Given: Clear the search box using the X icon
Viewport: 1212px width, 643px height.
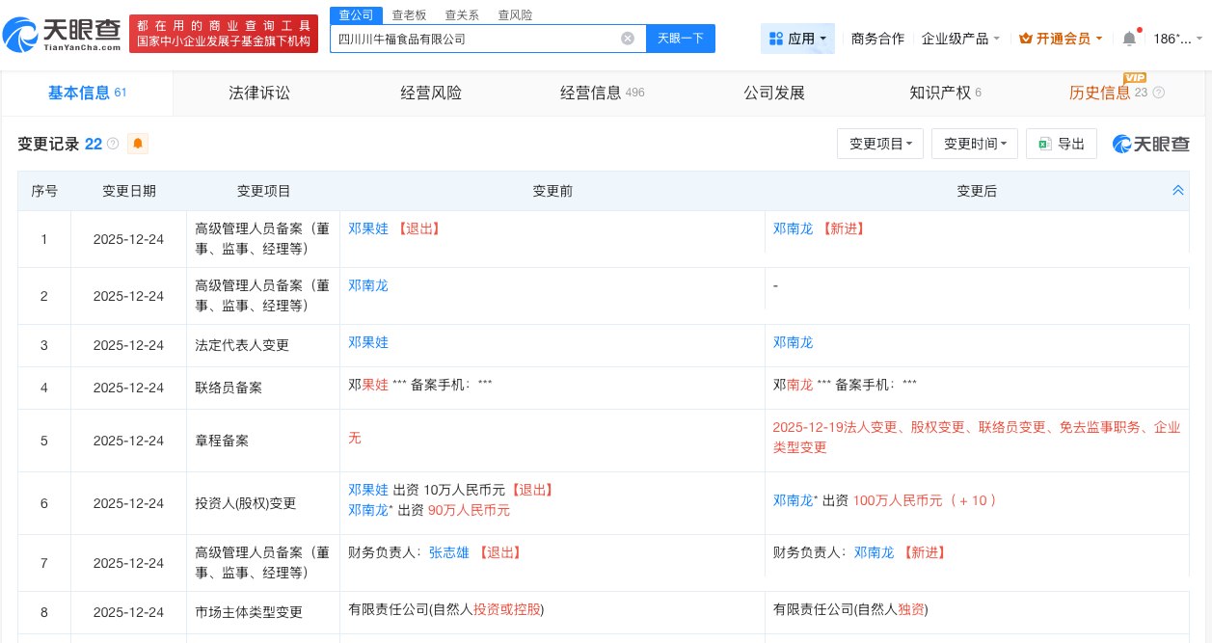Looking at the screenshot, I should pyautogui.click(x=628, y=39).
